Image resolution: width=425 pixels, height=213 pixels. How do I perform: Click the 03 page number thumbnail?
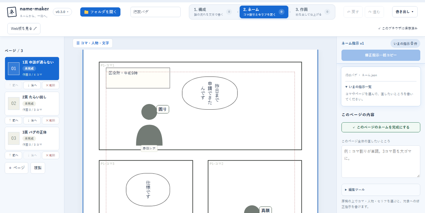coord(14,138)
